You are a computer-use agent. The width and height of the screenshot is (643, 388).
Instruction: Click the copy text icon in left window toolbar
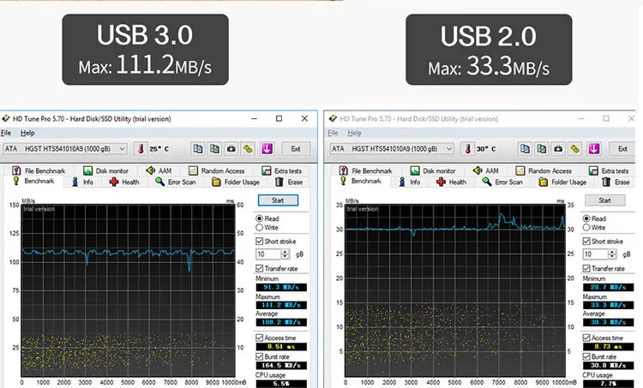click(x=198, y=149)
